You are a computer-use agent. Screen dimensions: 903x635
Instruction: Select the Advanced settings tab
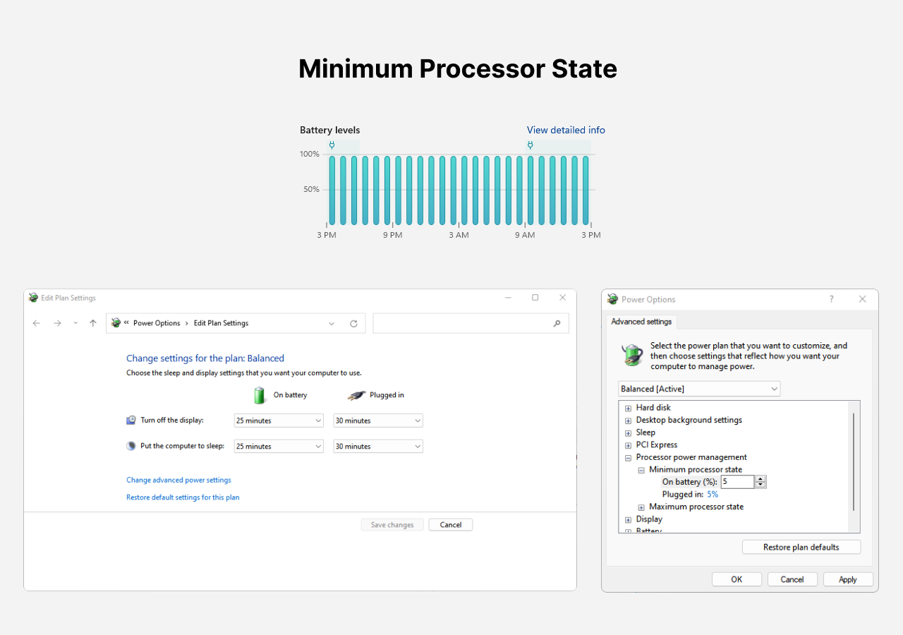point(641,322)
